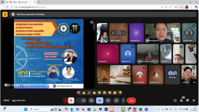Turn on captions button

[x=108, y=100]
